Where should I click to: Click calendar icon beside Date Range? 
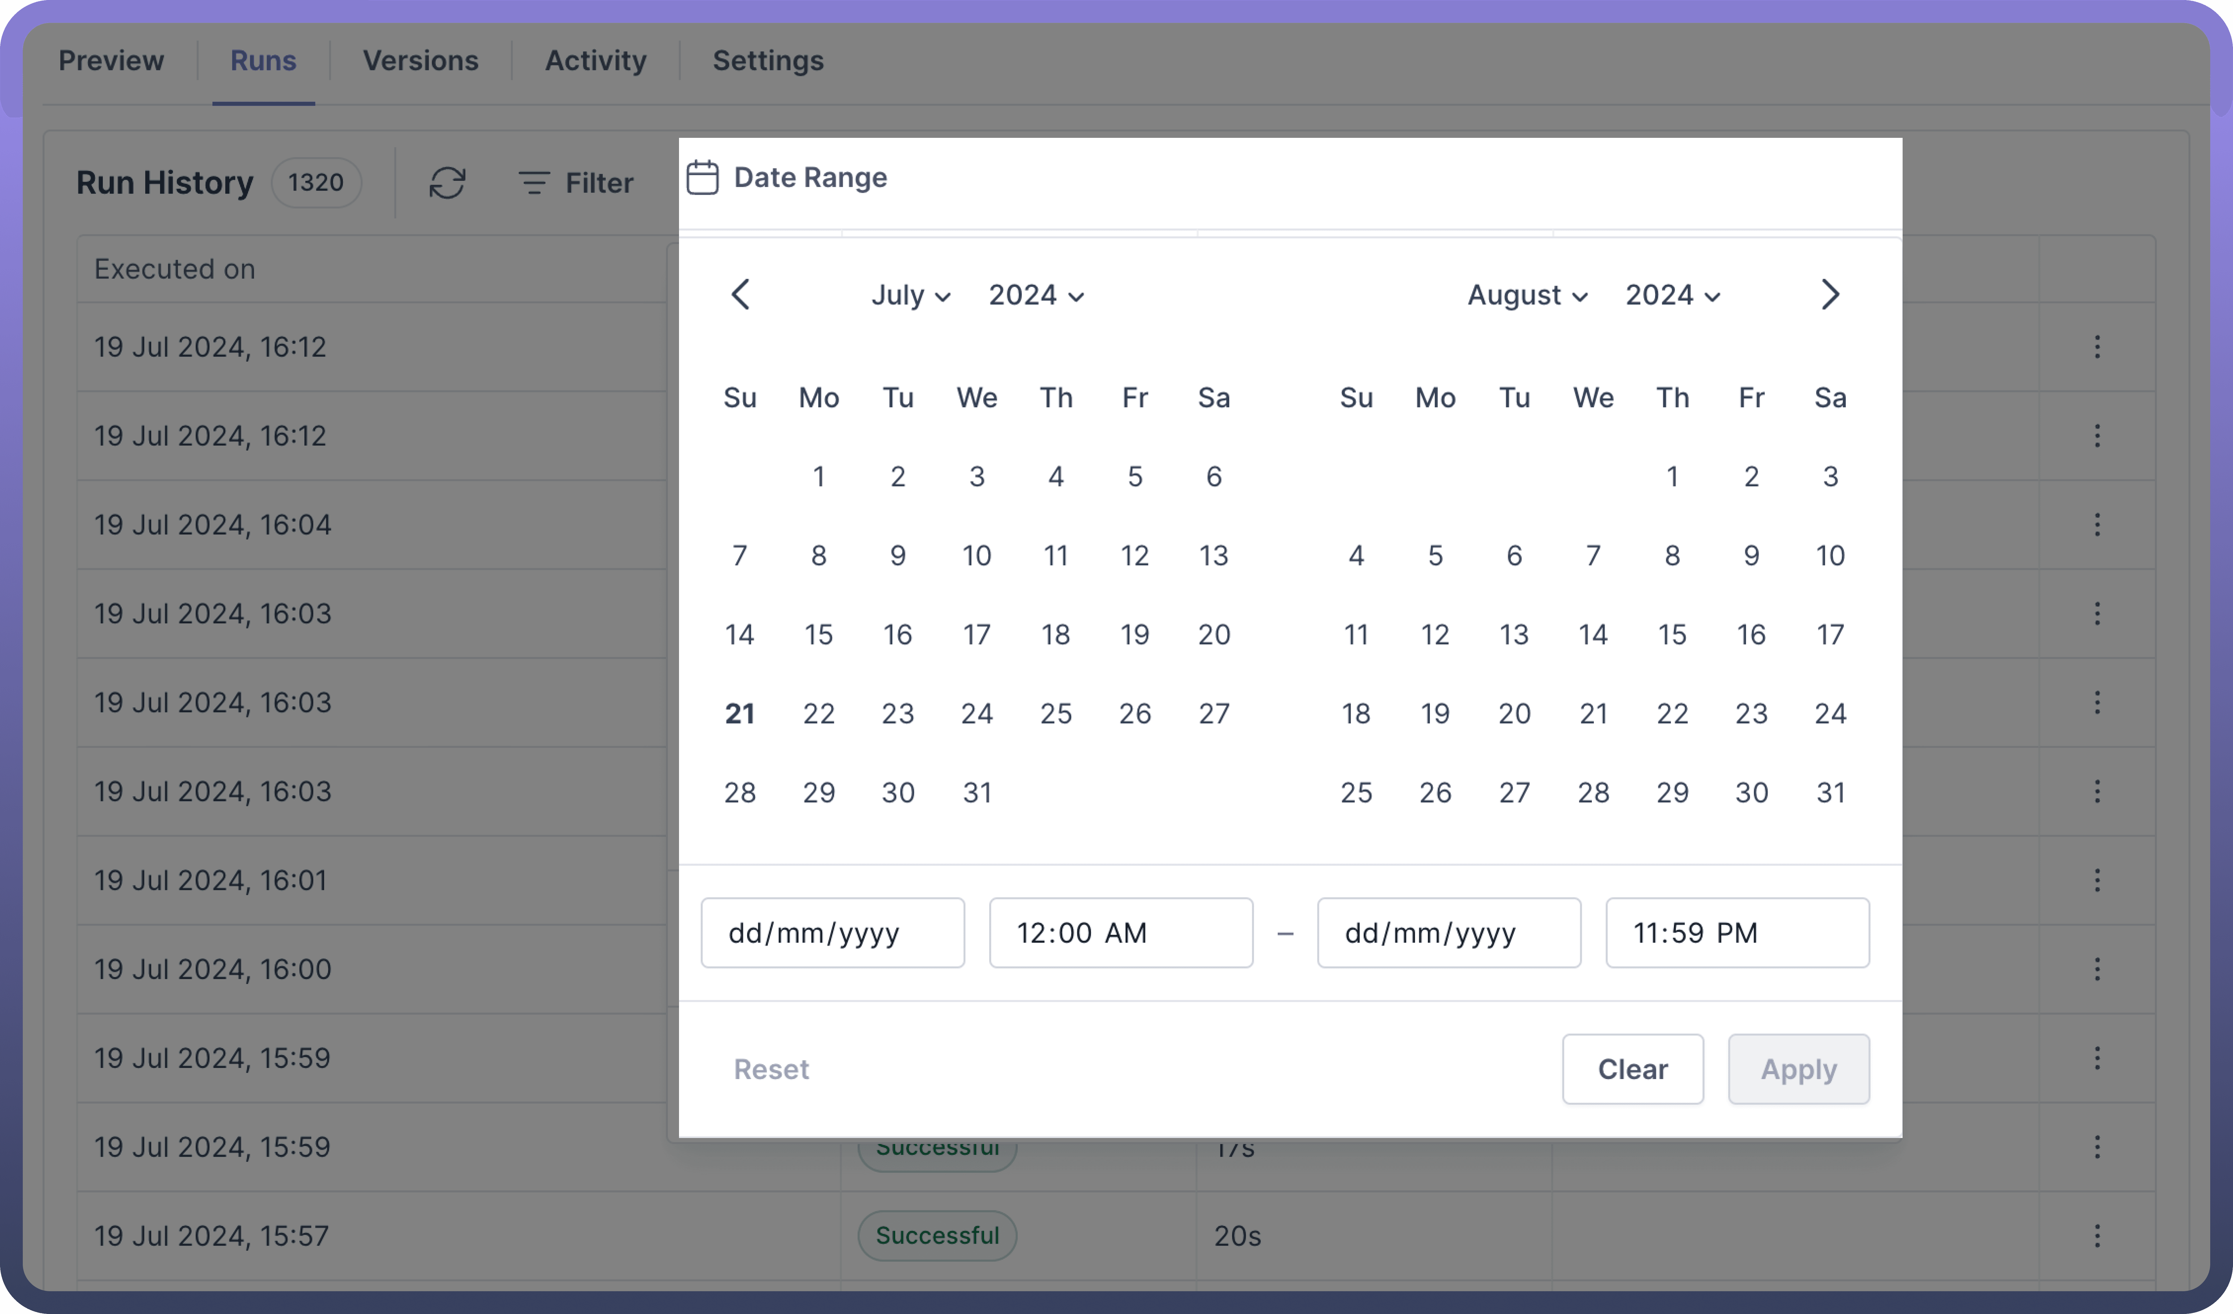coord(703,177)
